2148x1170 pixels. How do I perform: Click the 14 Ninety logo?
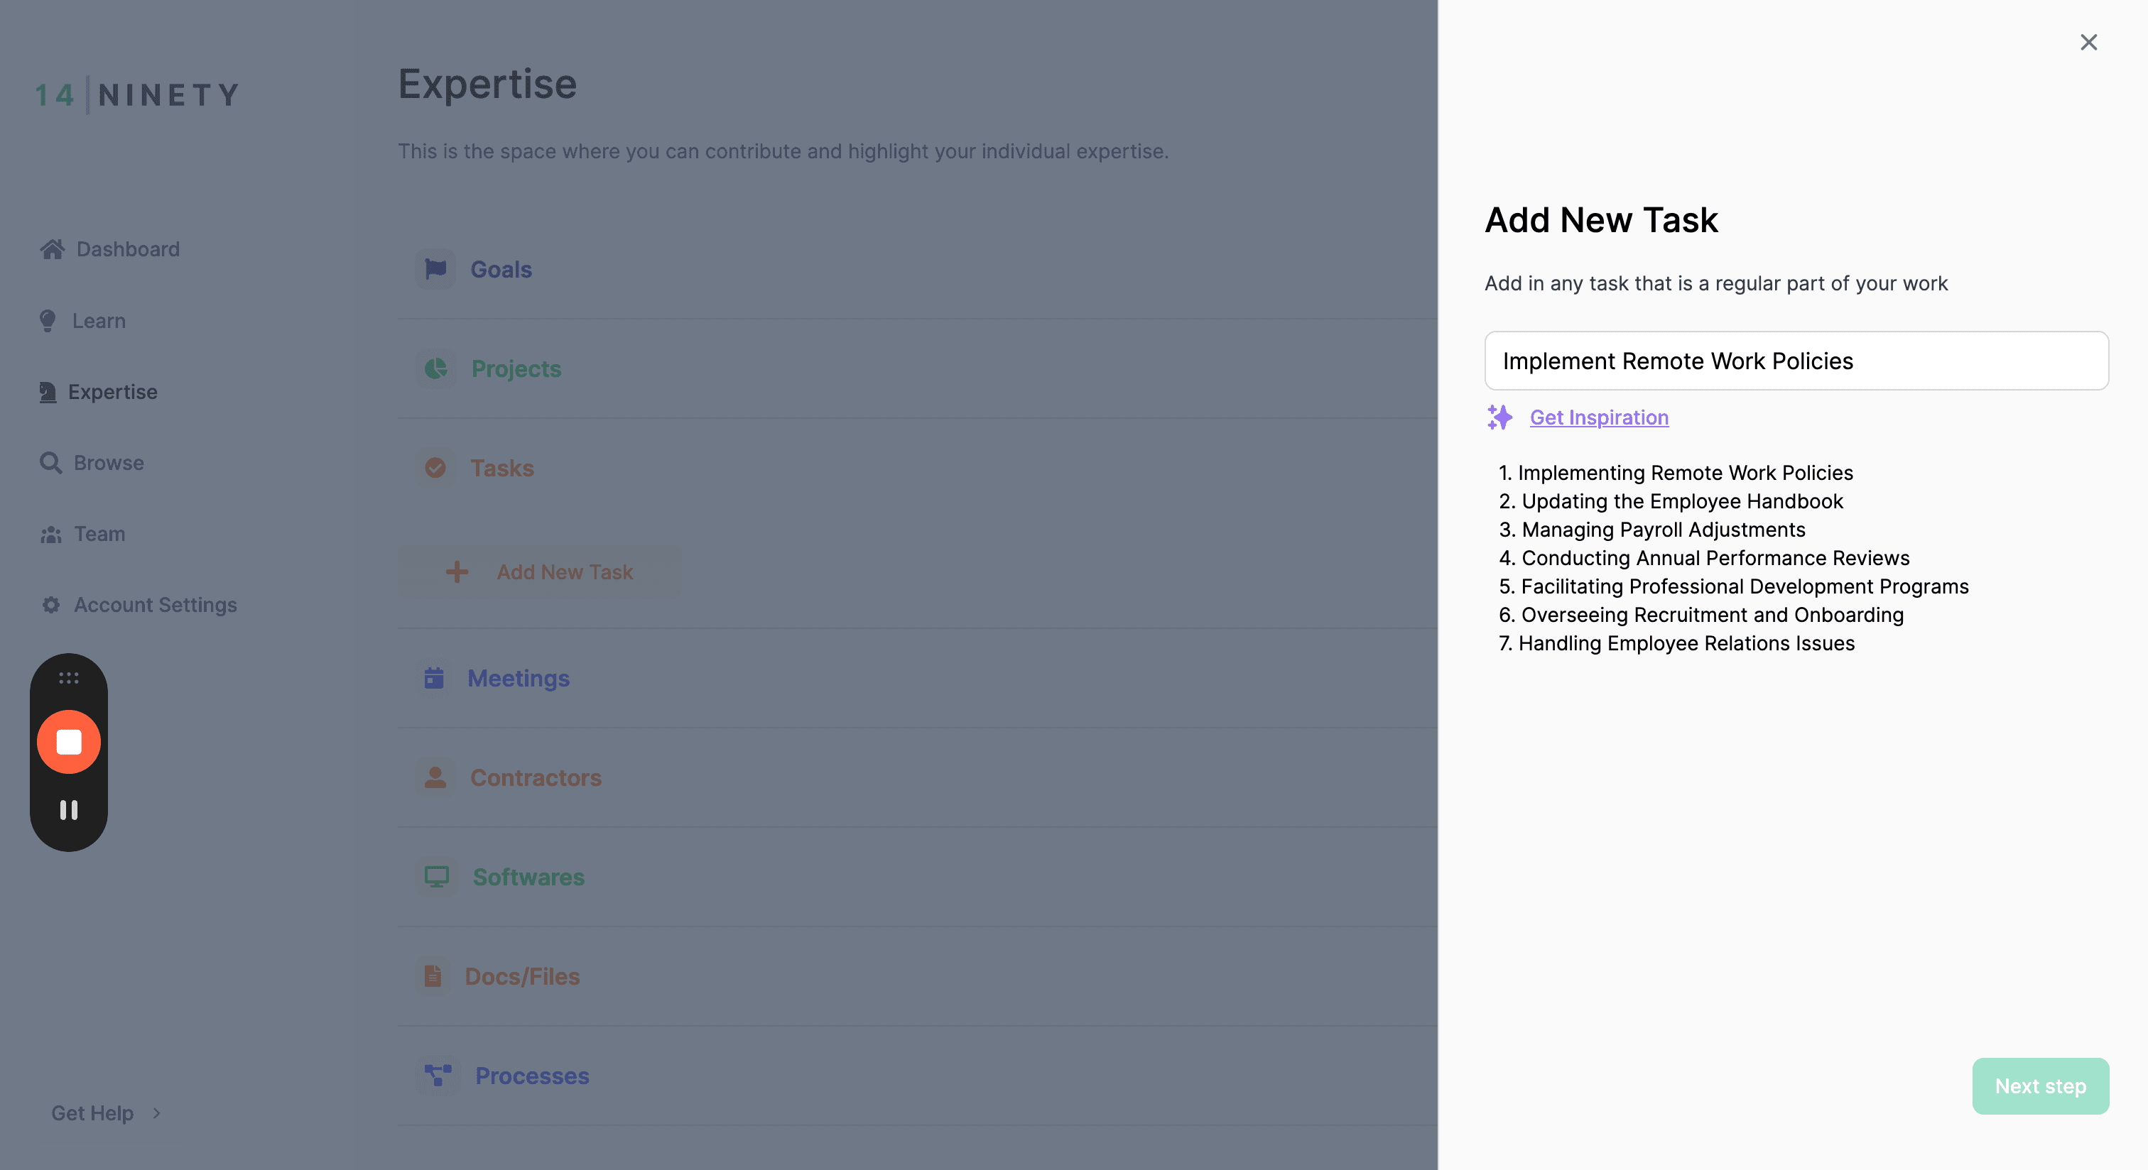point(138,94)
